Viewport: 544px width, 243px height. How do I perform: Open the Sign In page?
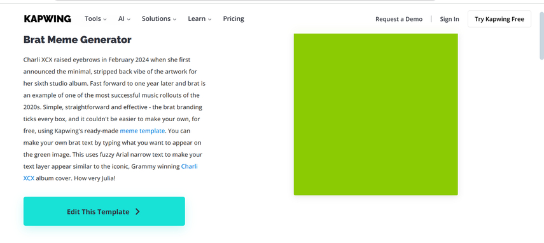click(449, 19)
